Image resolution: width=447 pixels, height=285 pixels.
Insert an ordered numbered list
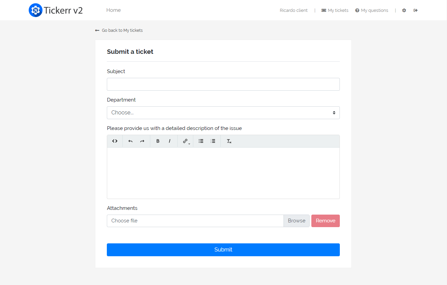click(213, 141)
